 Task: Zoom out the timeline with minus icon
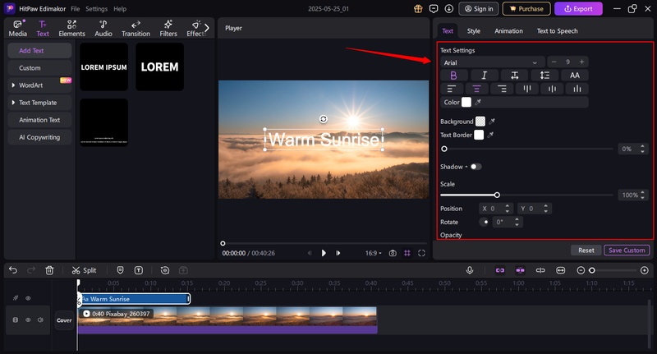581,270
